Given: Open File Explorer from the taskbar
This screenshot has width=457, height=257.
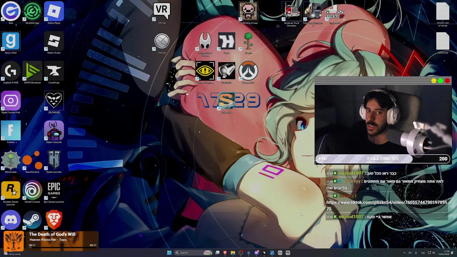Looking at the screenshot, I should (x=233, y=253).
